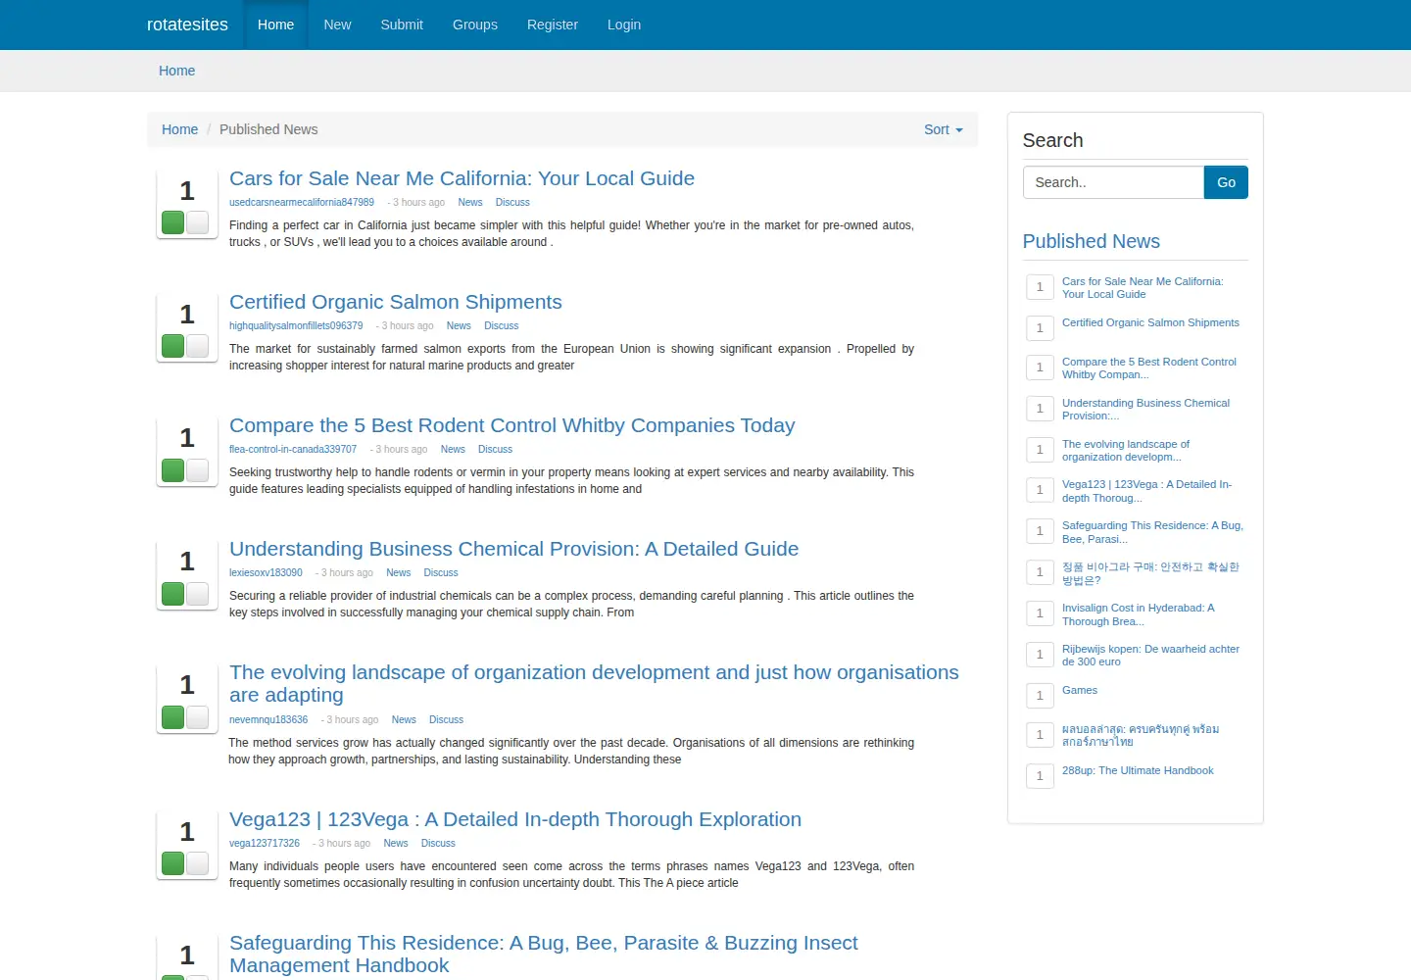Open Compare the 5 Best Rodent Control headline
The height and width of the screenshot is (980, 1411).
pos(511,425)
